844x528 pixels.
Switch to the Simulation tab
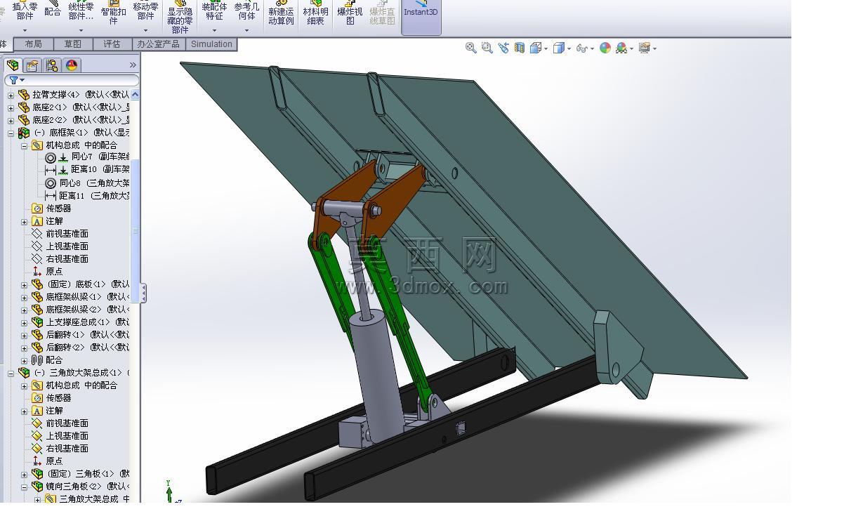pos(211,44)
